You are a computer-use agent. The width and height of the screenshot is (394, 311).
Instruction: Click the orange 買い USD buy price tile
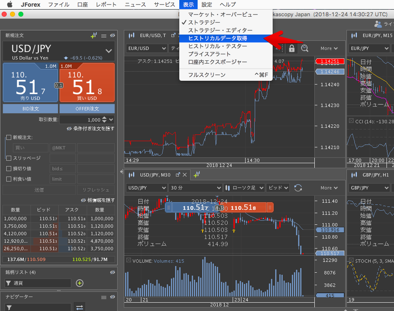coord(87,82)
